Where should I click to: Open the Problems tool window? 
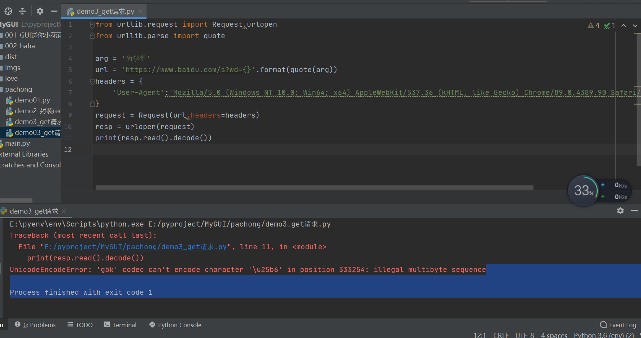[x=35, y=325]
